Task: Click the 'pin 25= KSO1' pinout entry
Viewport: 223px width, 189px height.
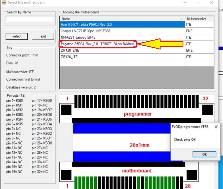Action: 42,138
